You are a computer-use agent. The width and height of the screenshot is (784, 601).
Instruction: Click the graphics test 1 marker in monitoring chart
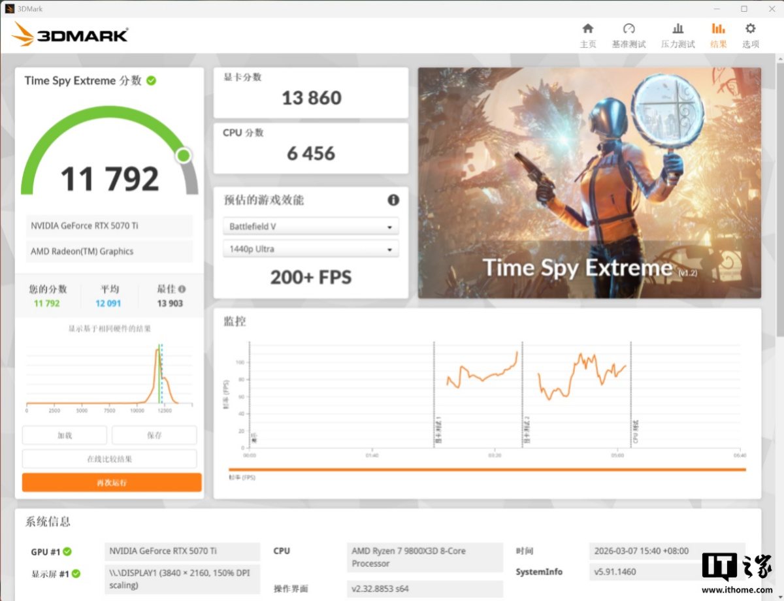point(438,431)
